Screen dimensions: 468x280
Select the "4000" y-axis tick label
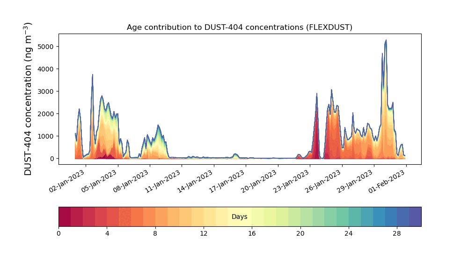[46, 69]
